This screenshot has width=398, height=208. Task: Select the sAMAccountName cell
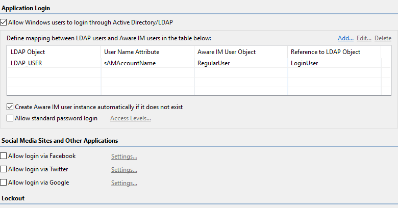pyautogui.click(x=147, y=63)
